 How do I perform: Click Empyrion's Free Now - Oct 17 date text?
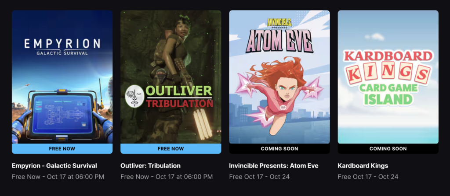[x=58, y=177]
